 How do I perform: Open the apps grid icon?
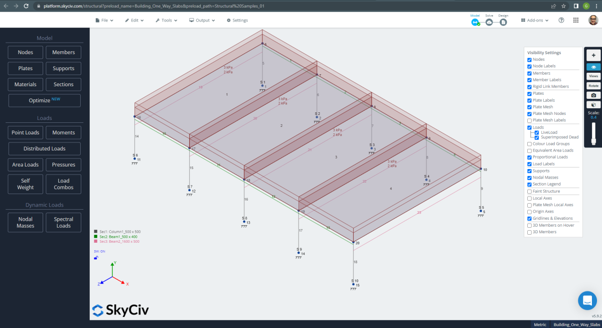tap(576, 20)
